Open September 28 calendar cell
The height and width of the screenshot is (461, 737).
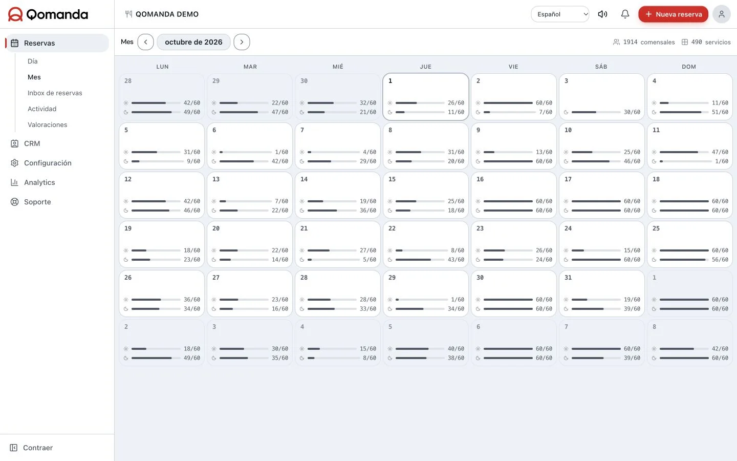(x=162, y=97)
